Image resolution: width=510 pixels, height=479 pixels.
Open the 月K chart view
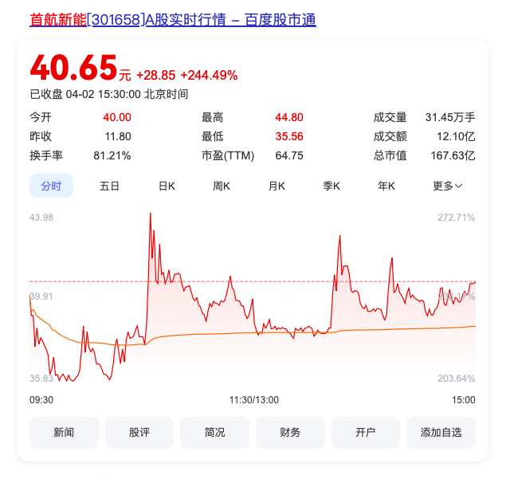[277, 186]
